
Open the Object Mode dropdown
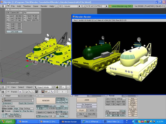tap(44, 87)
